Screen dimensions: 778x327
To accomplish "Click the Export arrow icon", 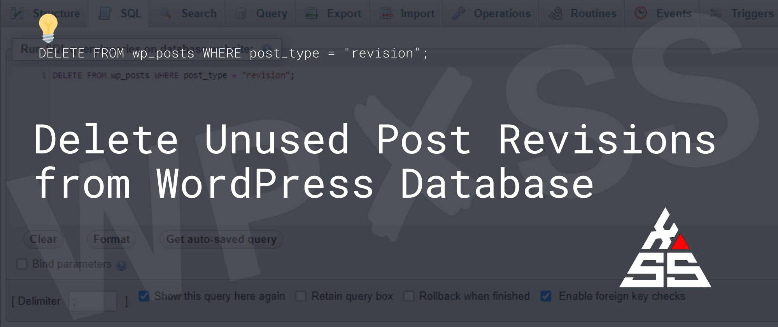I will pyautogui.click(x=312, y=14).
